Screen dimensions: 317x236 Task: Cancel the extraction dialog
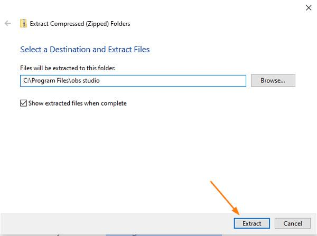293,223
